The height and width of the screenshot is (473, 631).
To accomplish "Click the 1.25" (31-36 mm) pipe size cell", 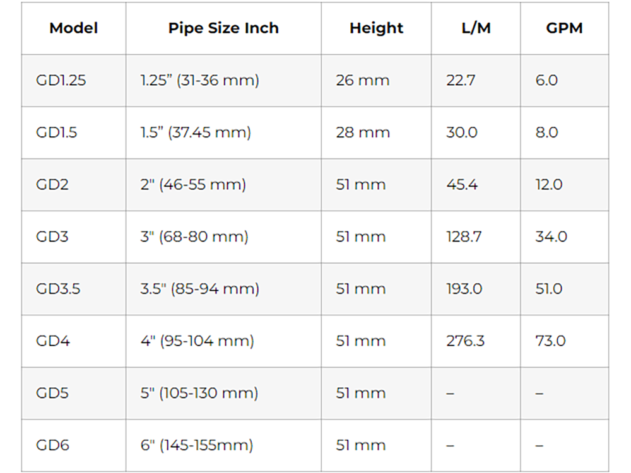I will tap(199, 81).
